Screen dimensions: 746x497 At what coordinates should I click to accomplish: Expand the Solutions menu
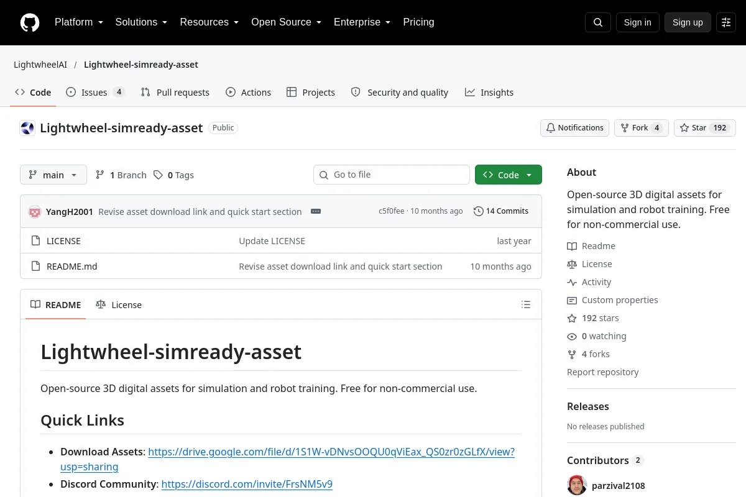pyautogui.click(x=141, y=22)
